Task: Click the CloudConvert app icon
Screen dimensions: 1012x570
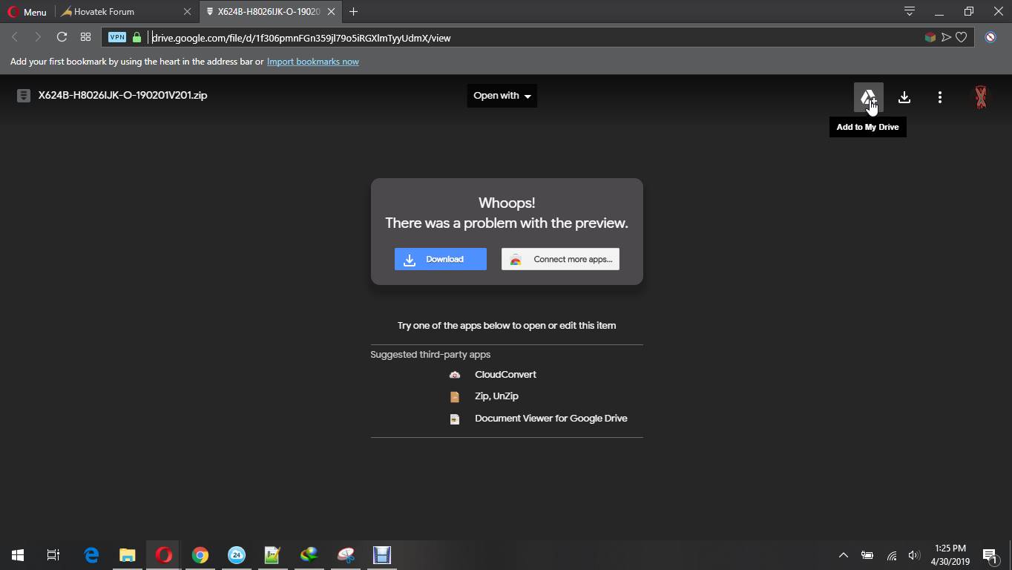Action: pos(454,374)
